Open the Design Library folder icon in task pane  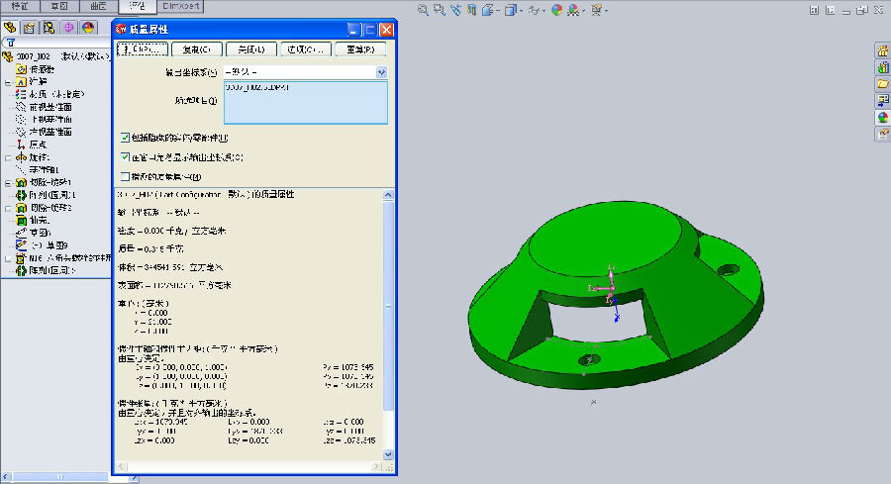882,84
